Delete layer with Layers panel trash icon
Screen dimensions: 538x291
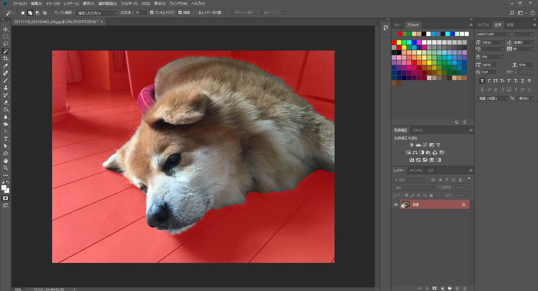(x=465, y=288)
